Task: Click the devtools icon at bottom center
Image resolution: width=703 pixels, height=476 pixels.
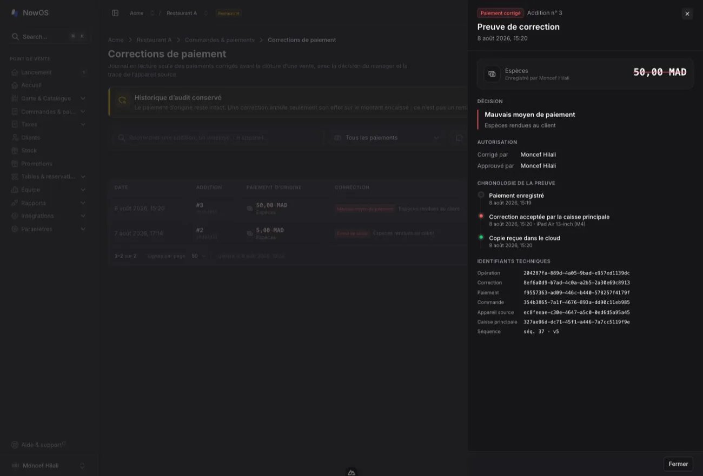Action: (351, 472)
